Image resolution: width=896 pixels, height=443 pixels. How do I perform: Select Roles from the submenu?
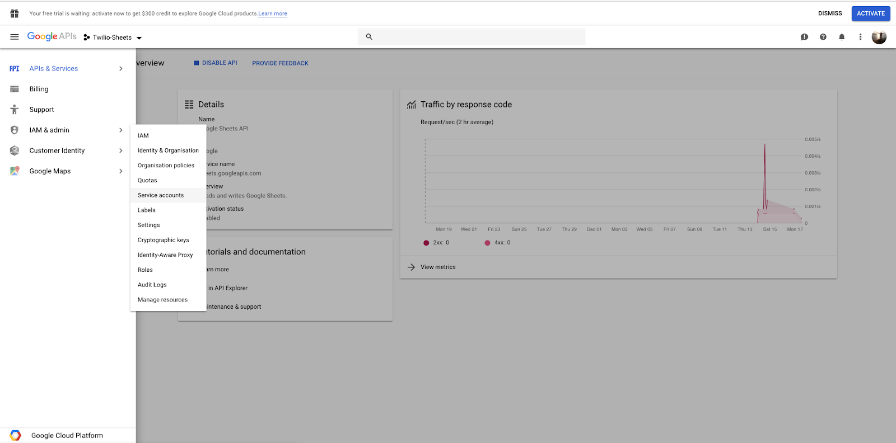(x=168, y=270)
